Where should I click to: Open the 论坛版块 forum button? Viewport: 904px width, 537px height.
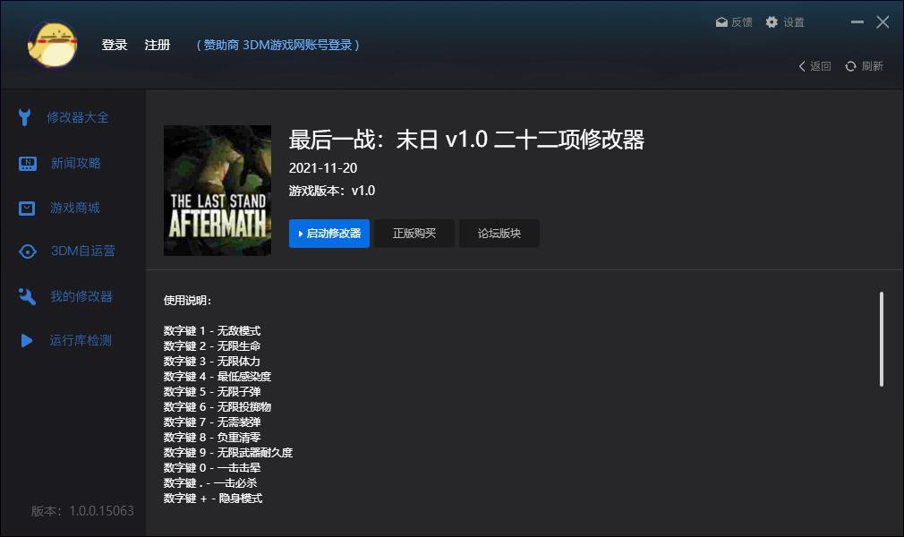click(499, 234)
